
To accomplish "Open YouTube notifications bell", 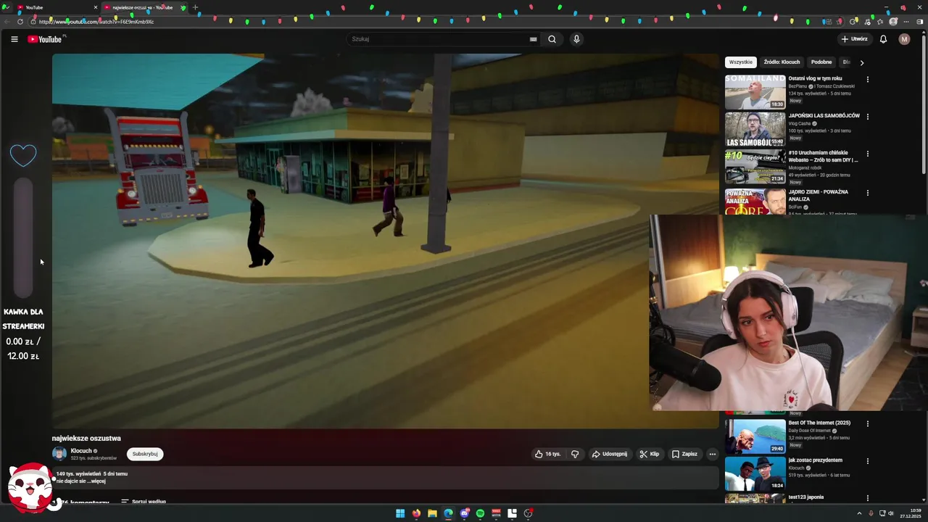I will 883,39.
